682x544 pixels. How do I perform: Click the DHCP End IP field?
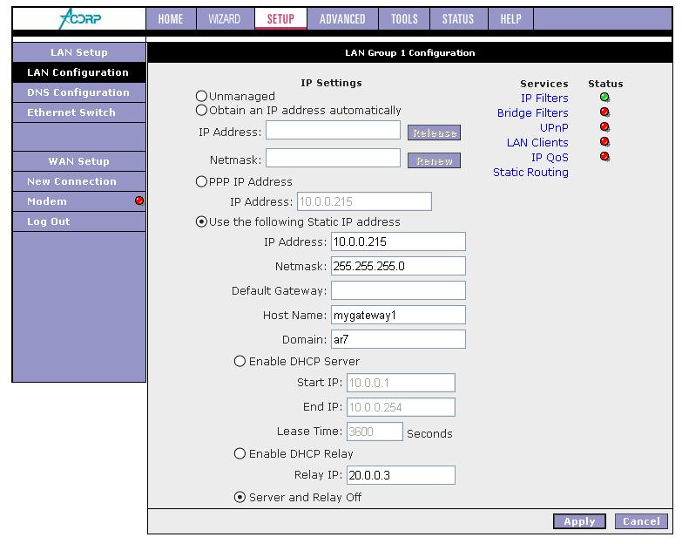tap(401, 407)
